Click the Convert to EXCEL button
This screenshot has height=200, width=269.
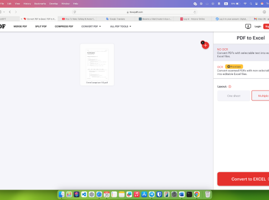pos(243,179)
